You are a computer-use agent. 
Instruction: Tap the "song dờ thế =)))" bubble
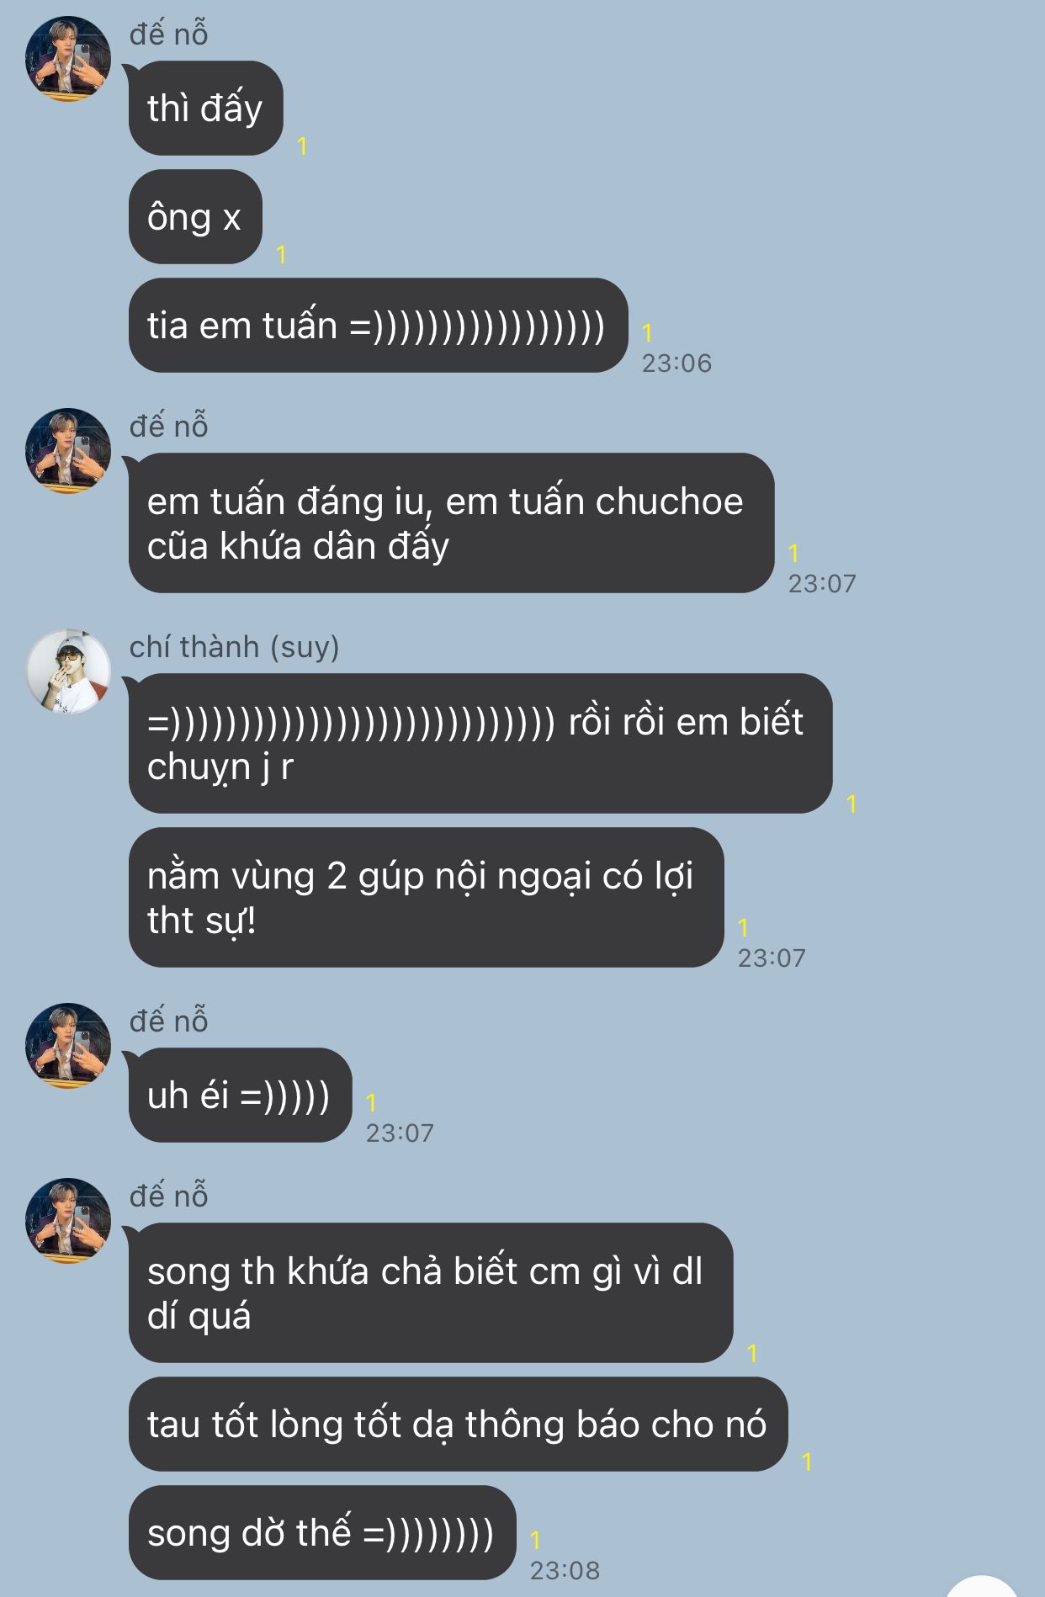(x=322, y=1533)
